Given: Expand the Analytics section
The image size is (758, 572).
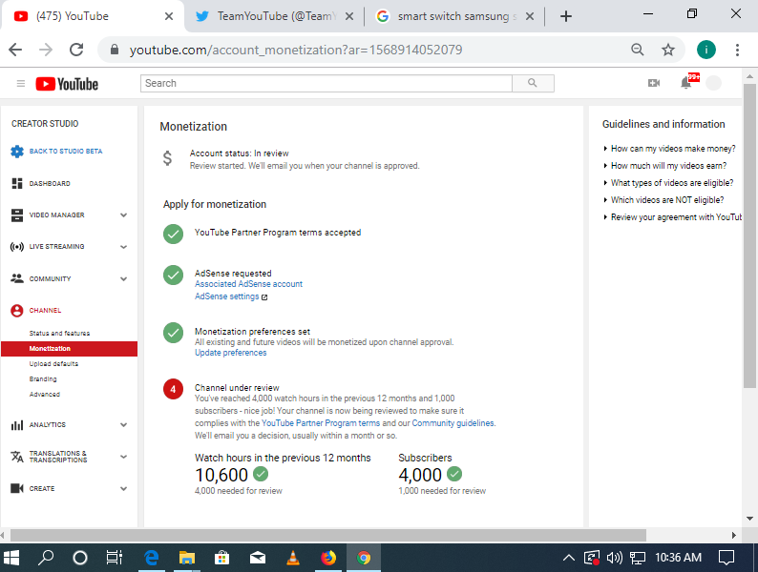Looking at the screenshot, I should [124, 425].
